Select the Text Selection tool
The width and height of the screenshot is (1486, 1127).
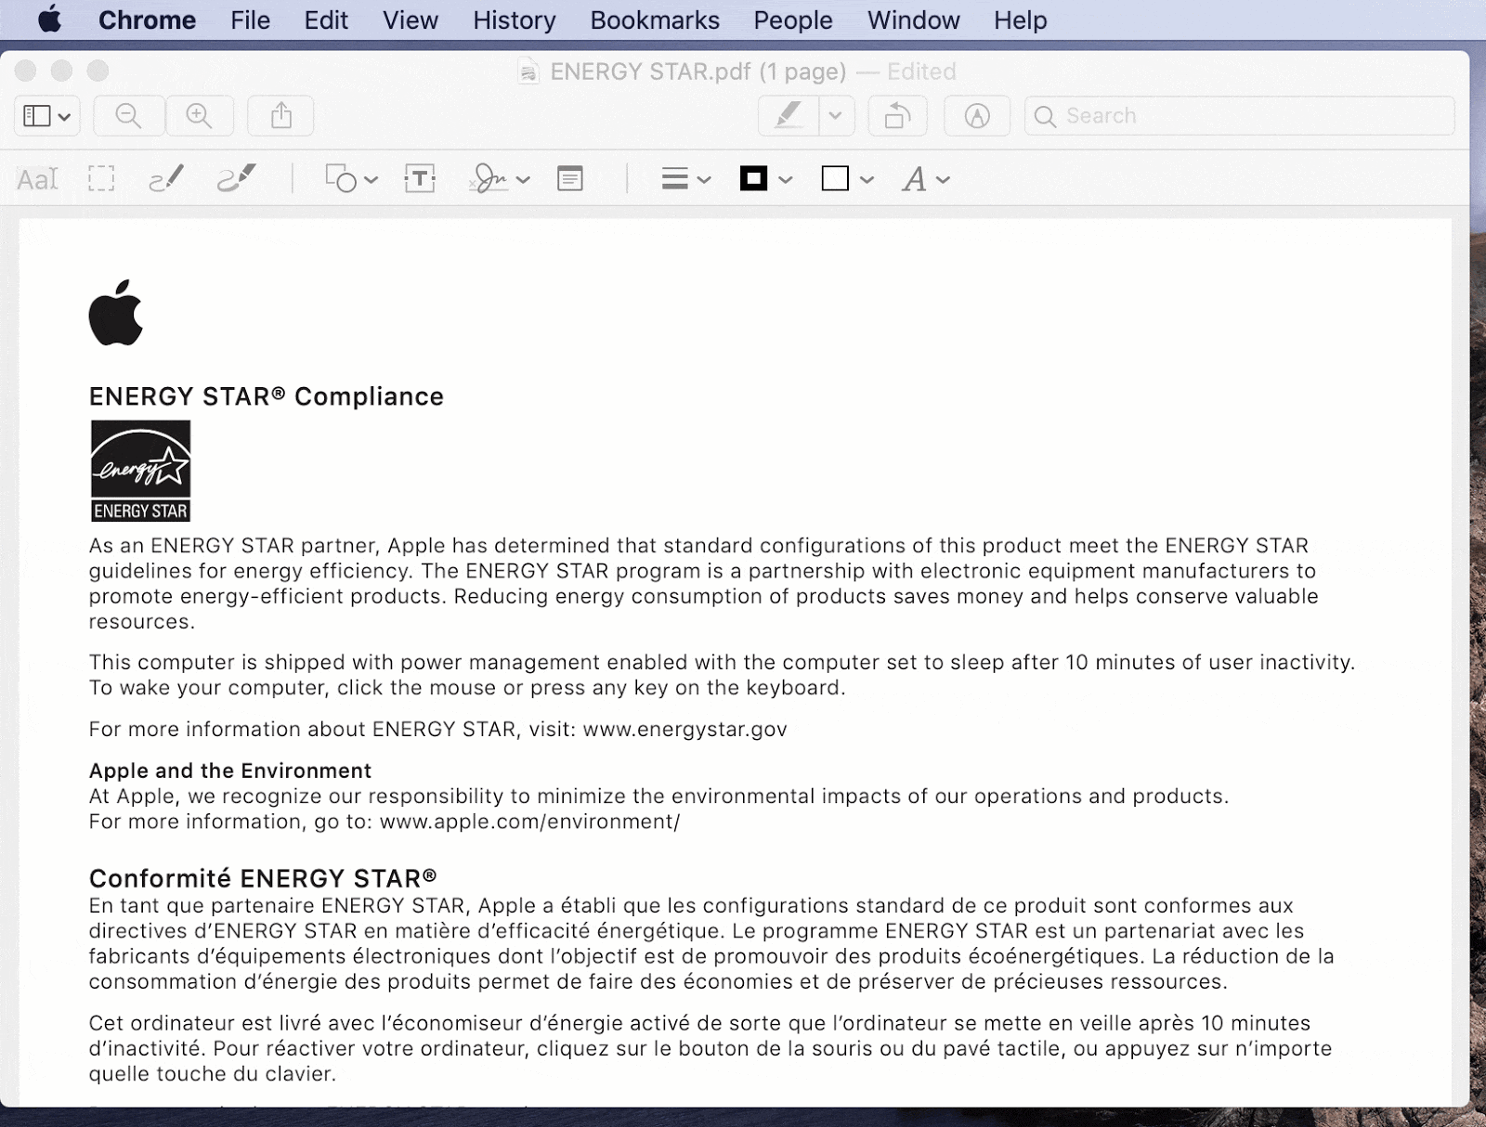(38, 178)
